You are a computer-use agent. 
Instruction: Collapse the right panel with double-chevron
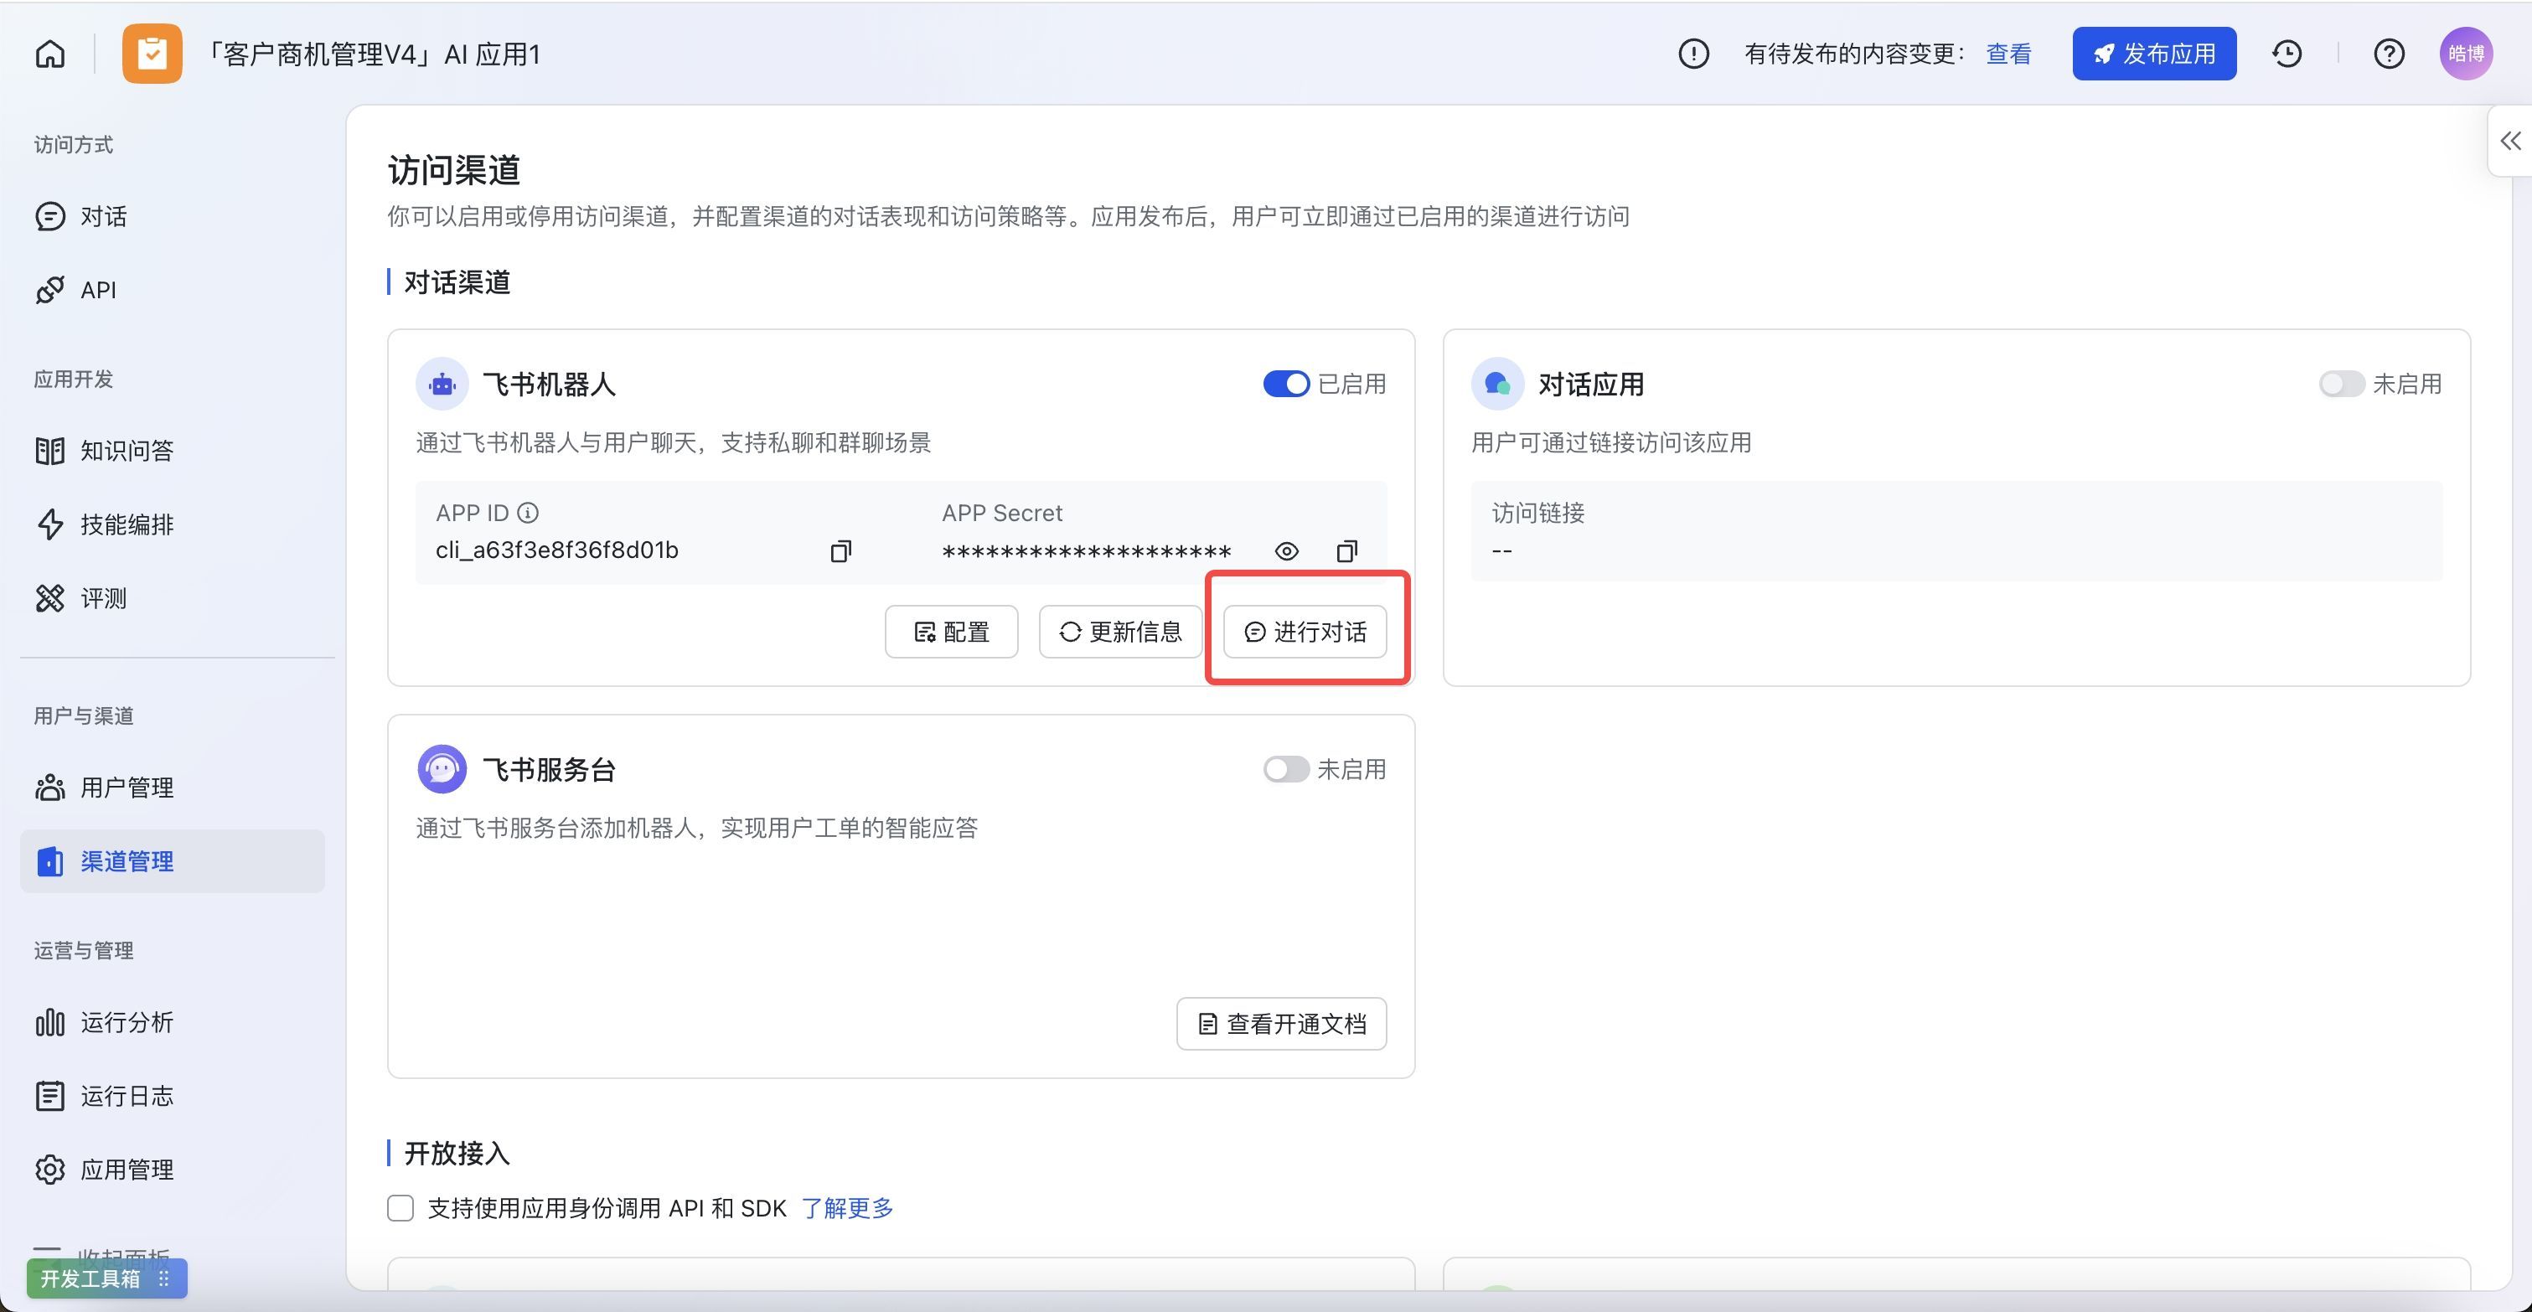(x=2510, y=141)
